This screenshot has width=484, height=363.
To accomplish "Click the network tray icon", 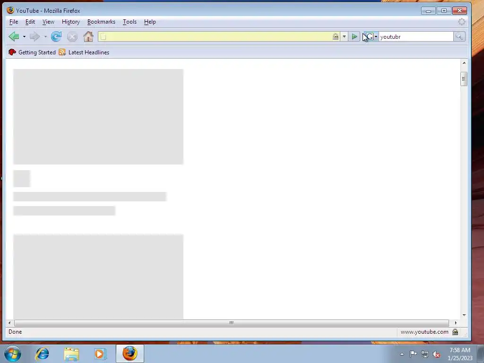I will pyautogui.click(x=425, y=354).
